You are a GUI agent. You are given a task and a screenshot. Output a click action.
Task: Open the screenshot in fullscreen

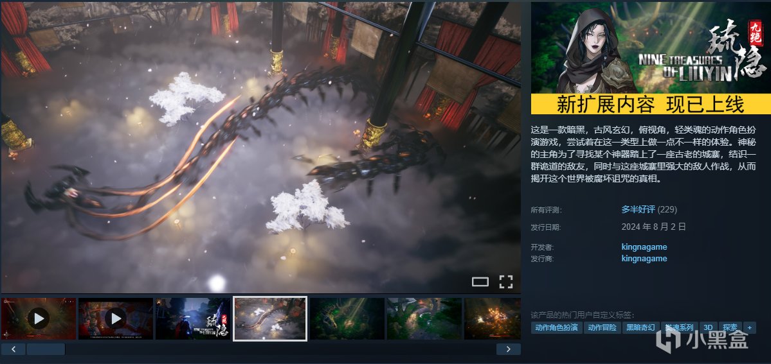click(506, 282)
